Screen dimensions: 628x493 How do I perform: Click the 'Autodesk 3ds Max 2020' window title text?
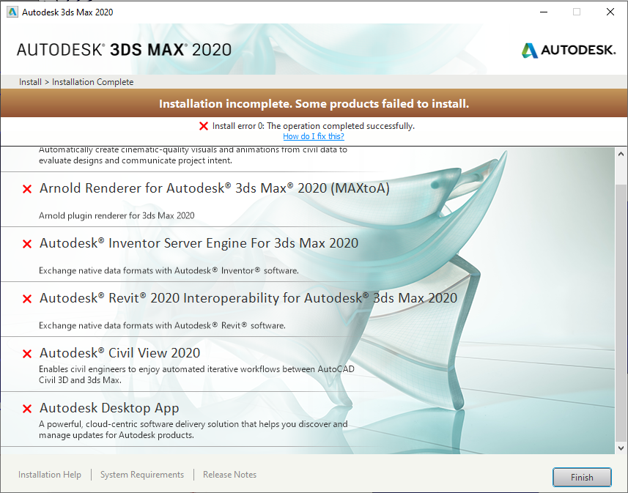pos(67,12)
